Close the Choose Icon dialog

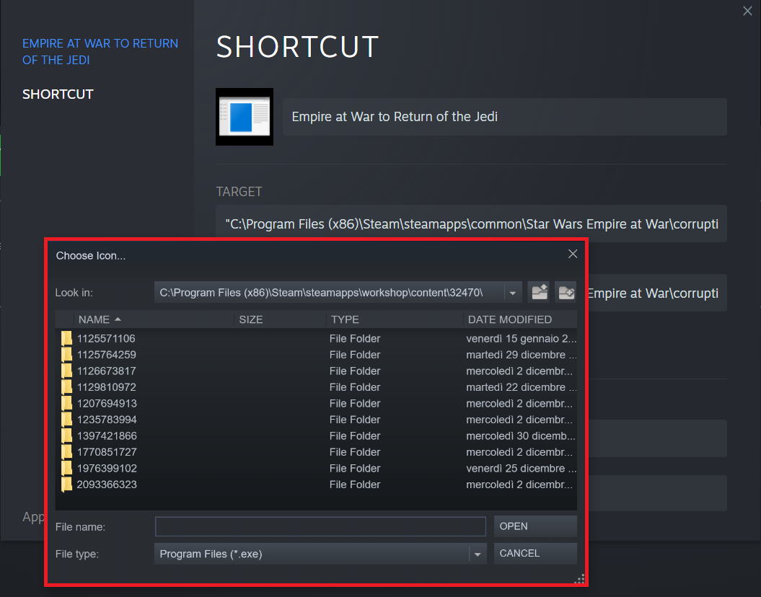tap(573, 254)
